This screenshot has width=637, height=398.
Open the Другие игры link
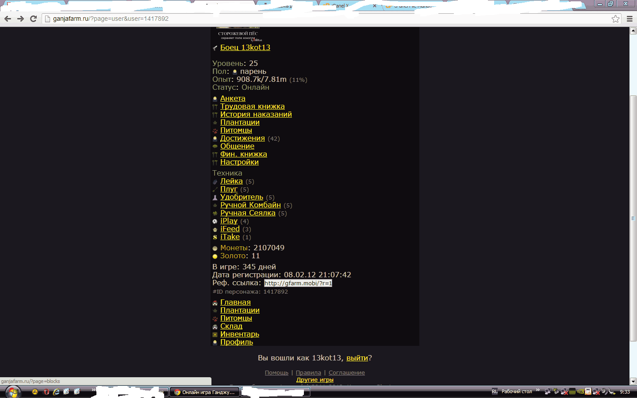click(315, 379)
